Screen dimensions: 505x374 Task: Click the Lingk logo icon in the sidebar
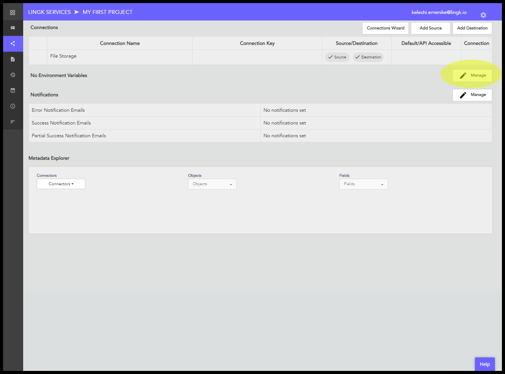point(13,12)
